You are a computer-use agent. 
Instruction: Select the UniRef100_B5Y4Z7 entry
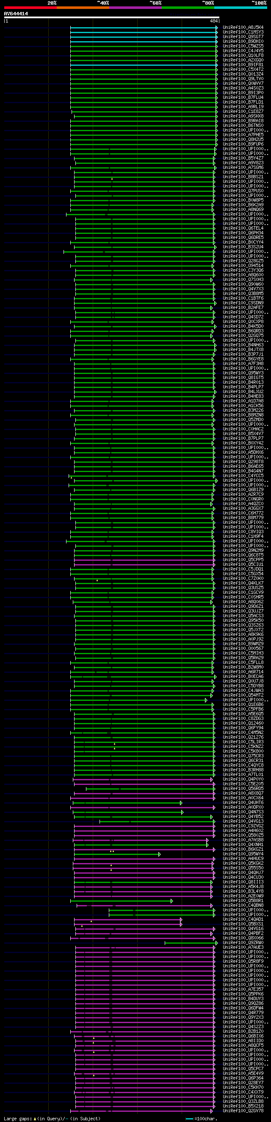243,158
